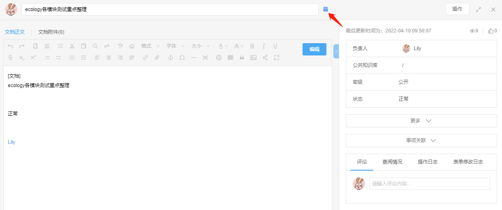
Task: Insert special character with omega icon
Action: [x=182, y=58]
